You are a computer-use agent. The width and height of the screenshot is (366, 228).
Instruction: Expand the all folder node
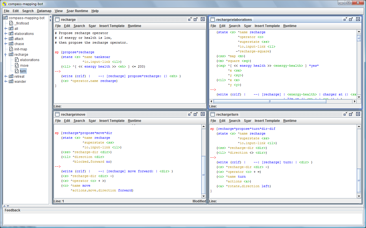tap(6, 29)
